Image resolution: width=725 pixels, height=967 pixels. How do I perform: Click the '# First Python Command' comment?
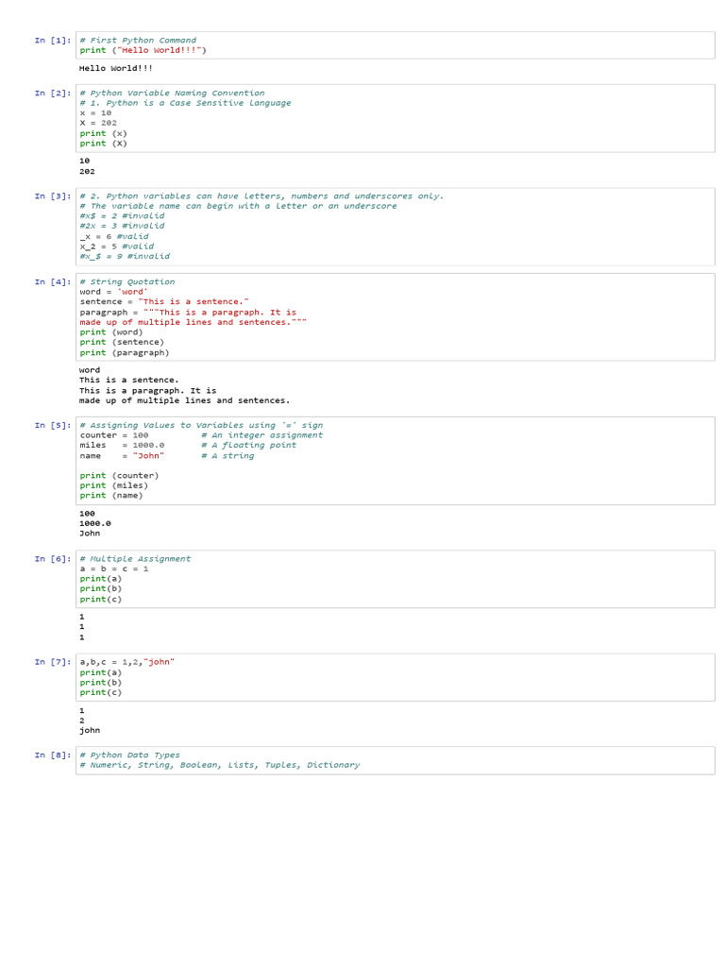pos(138,40)
